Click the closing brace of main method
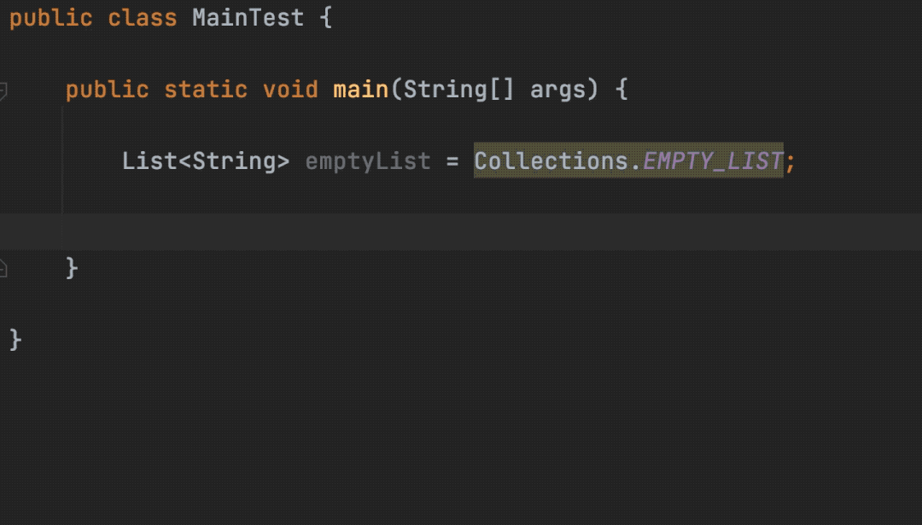922x525 pixels. coord(72,269)
